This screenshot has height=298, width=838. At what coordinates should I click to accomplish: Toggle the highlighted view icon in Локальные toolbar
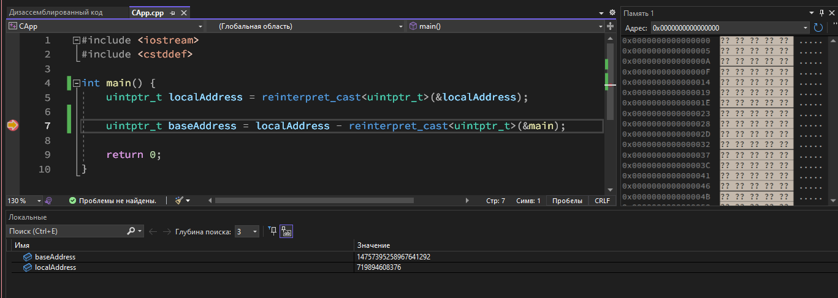pyautogui.click(x=286, y=231)
